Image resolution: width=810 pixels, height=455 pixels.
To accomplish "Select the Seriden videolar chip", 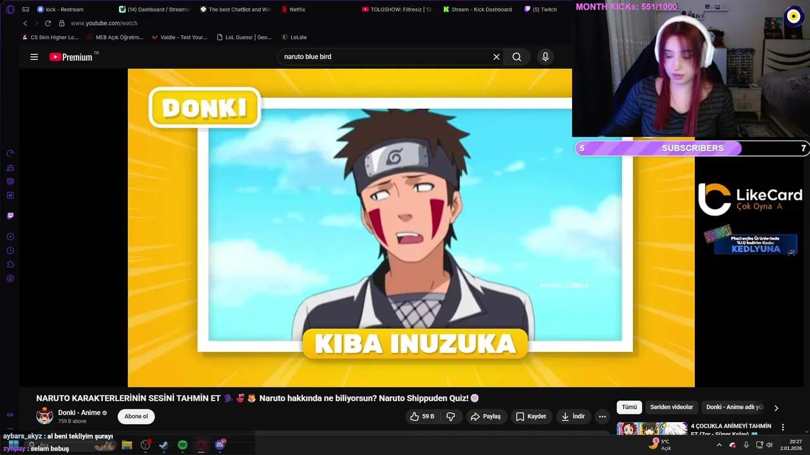I will coord(671,408).
